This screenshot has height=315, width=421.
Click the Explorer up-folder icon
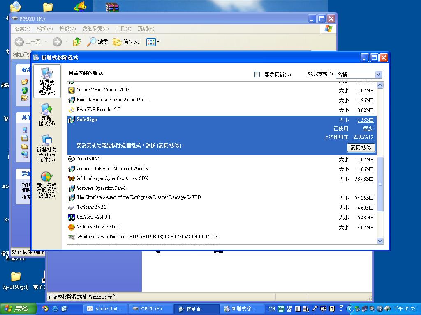pos(76,42)
